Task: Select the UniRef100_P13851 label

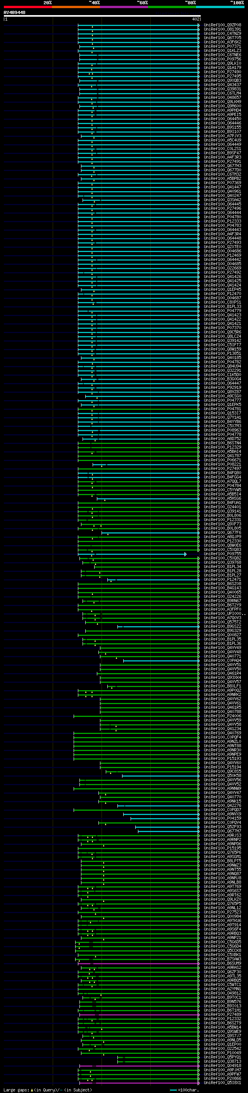Action: 222,354
